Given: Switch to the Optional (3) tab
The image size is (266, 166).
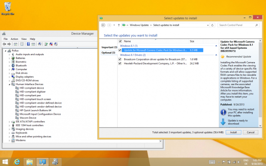Looking at the screenshot, I should click(x=109, y=53).
